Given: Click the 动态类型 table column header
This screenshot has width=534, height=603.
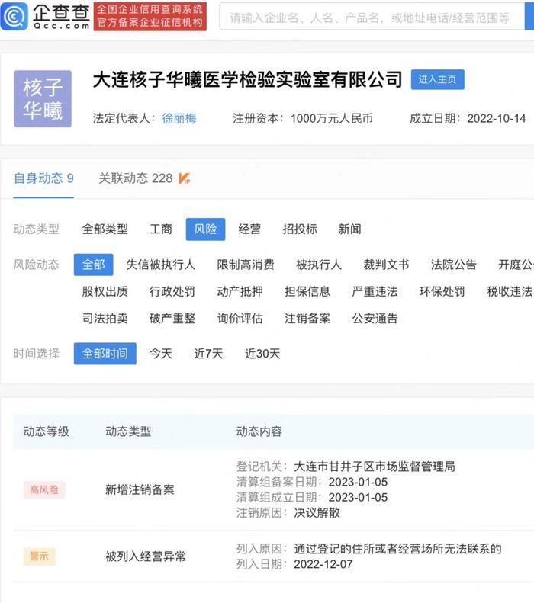Looking at the screenshot, I should tap(128, 431).
